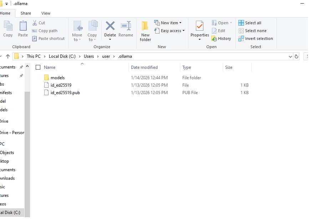Click Select all in the ribbon
The height and width of the screenshot is (219, 309).
(250, 23)
